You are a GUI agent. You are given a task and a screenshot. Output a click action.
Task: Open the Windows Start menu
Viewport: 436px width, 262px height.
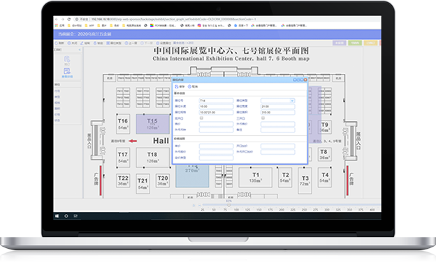(x=57, y=216)
